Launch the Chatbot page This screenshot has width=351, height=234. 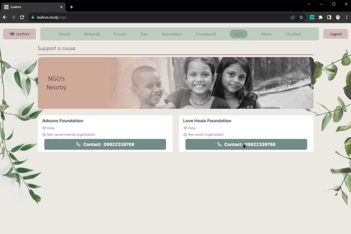pyautogui.click(x=293, y=34)
